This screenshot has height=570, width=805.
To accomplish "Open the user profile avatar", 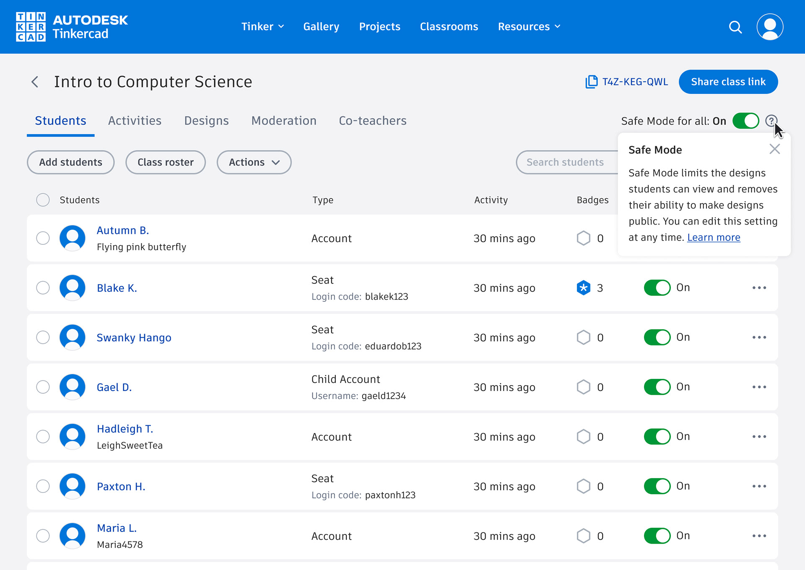I will (x=770, y=27).
